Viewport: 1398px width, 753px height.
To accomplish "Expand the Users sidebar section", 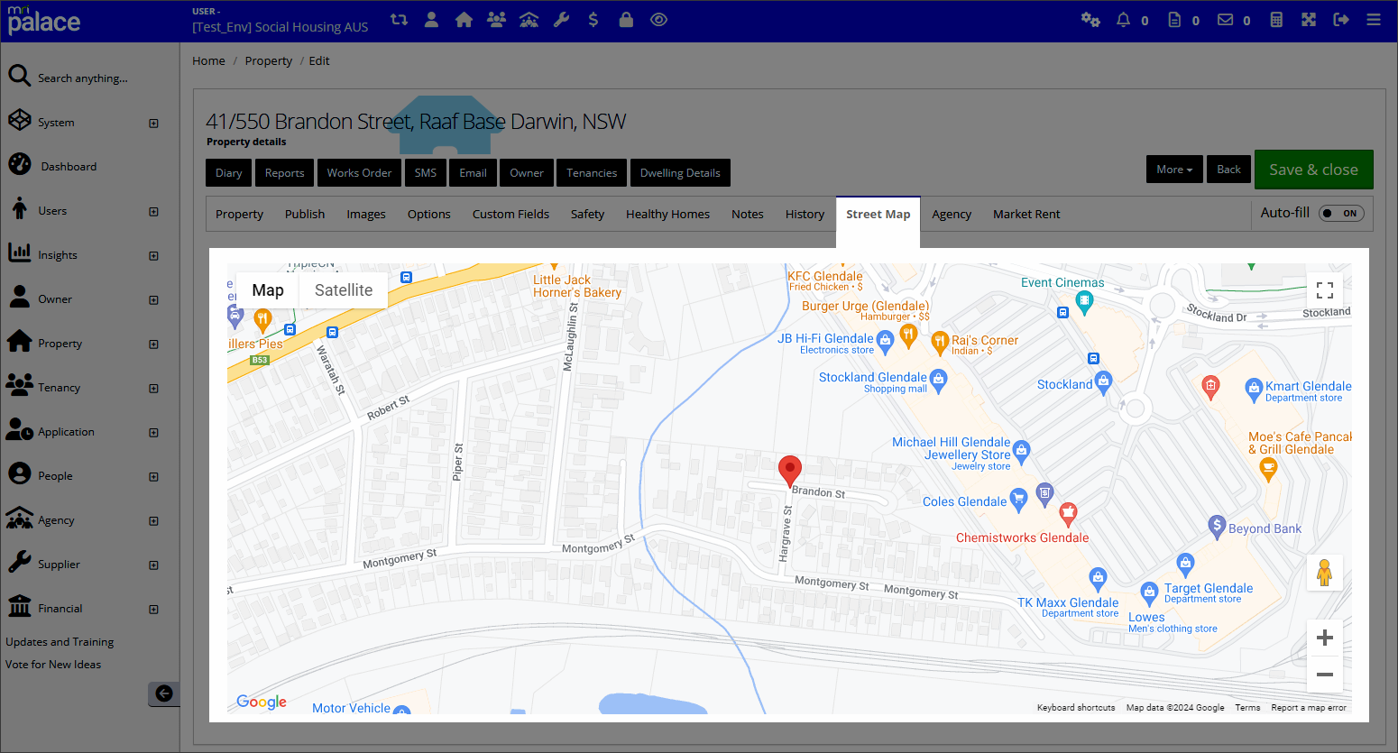I will point(153,212).
